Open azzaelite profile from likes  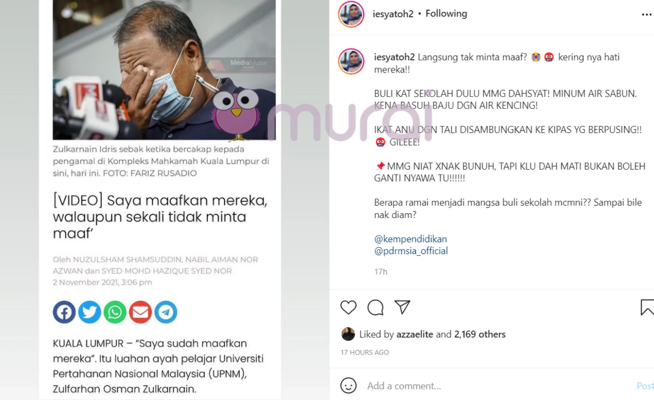click(415, 334)
